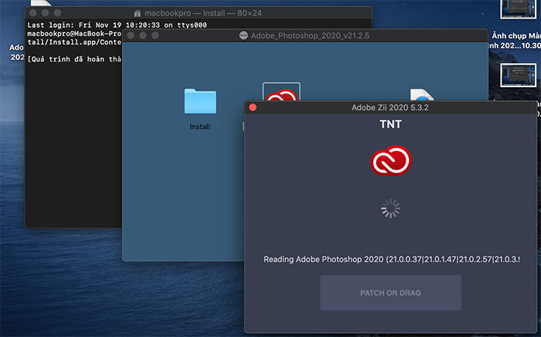Click the 'Install' folder label text
The width and height of the screenshot is (541, 337).
click(200, 126)
